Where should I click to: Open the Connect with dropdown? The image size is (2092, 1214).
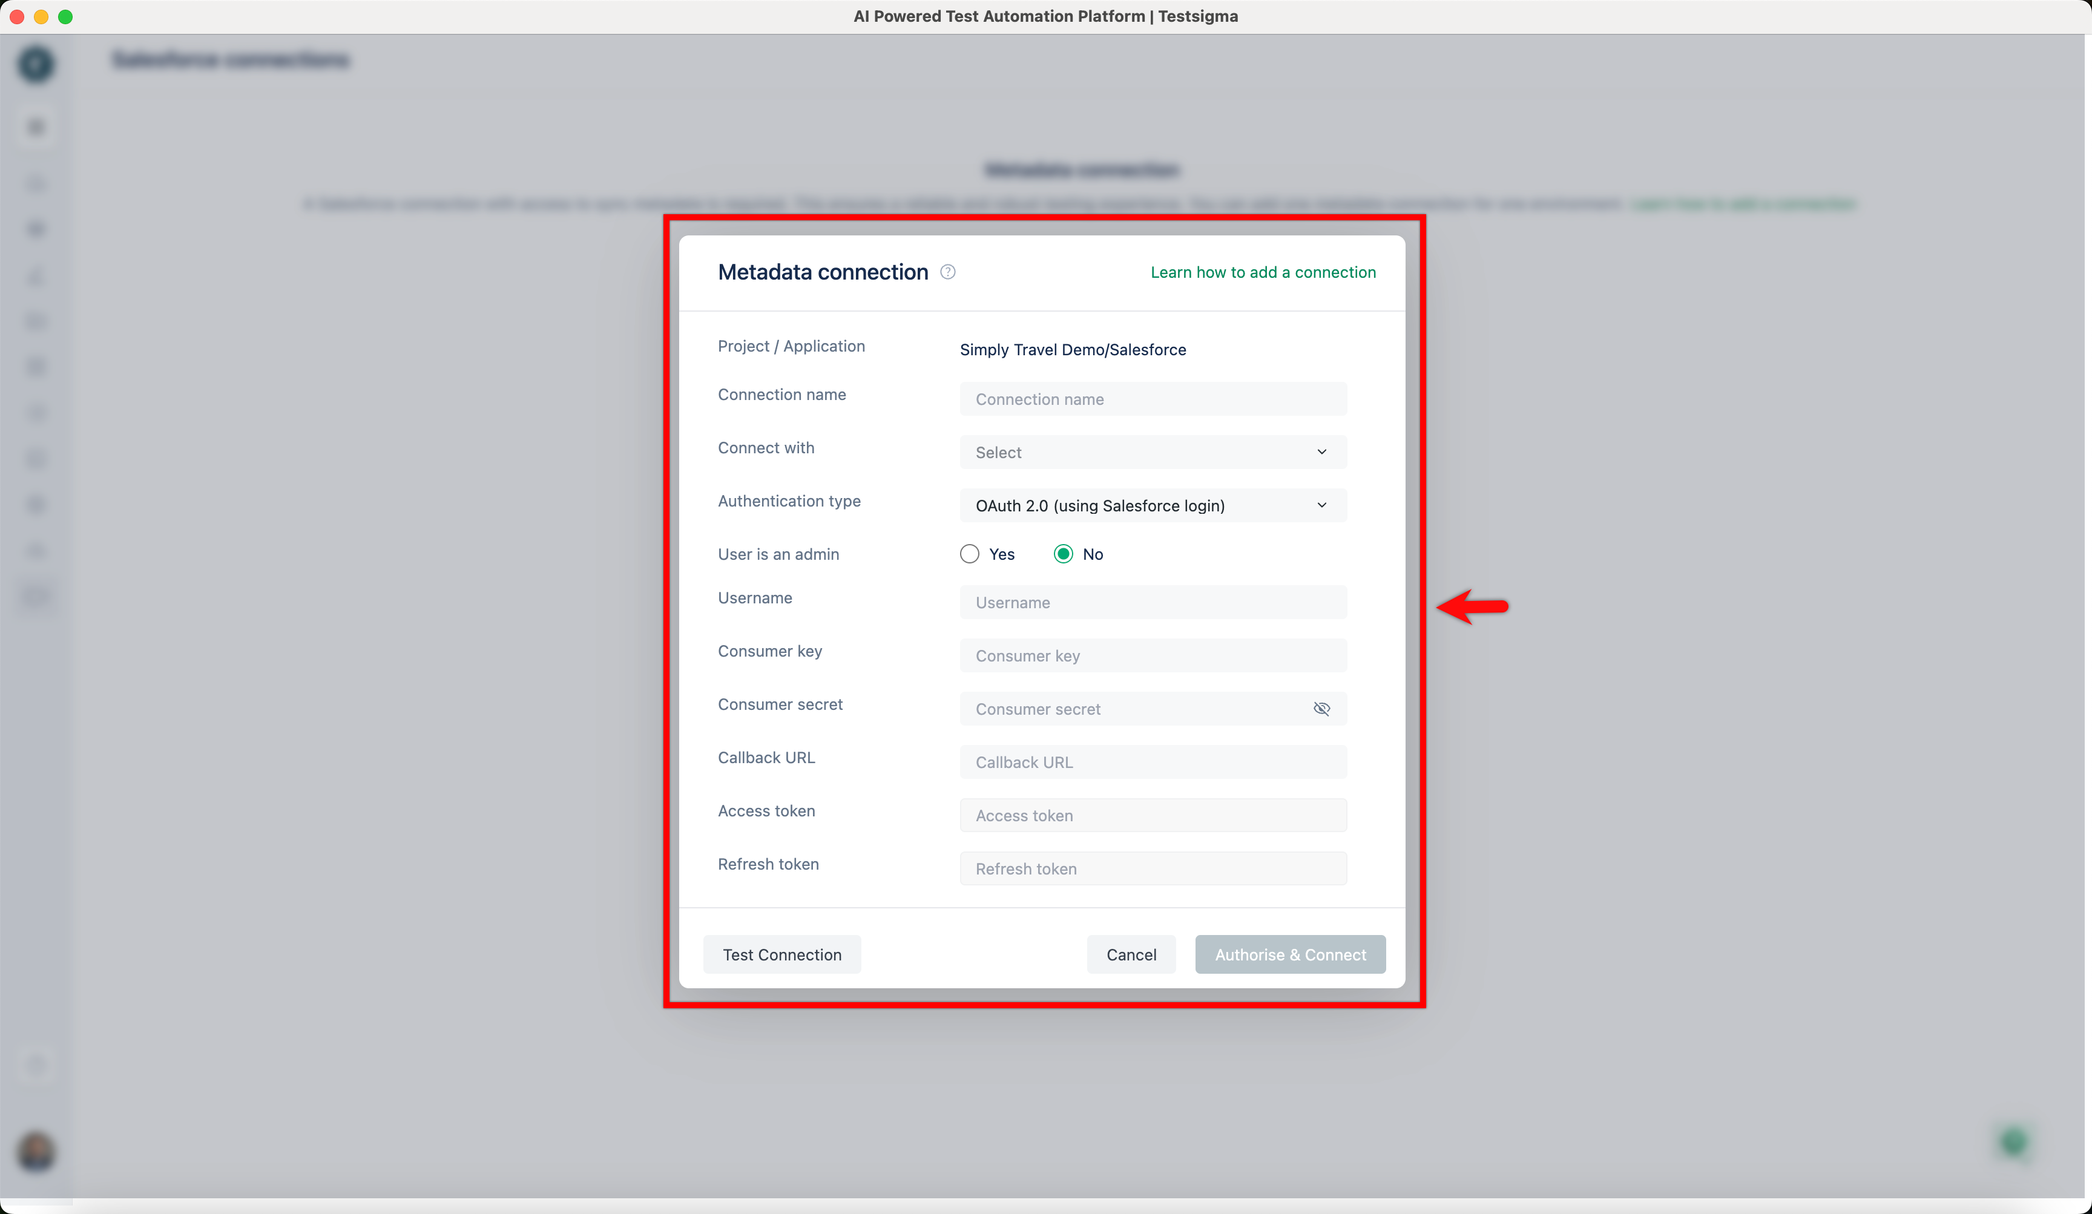(1153, 452)
